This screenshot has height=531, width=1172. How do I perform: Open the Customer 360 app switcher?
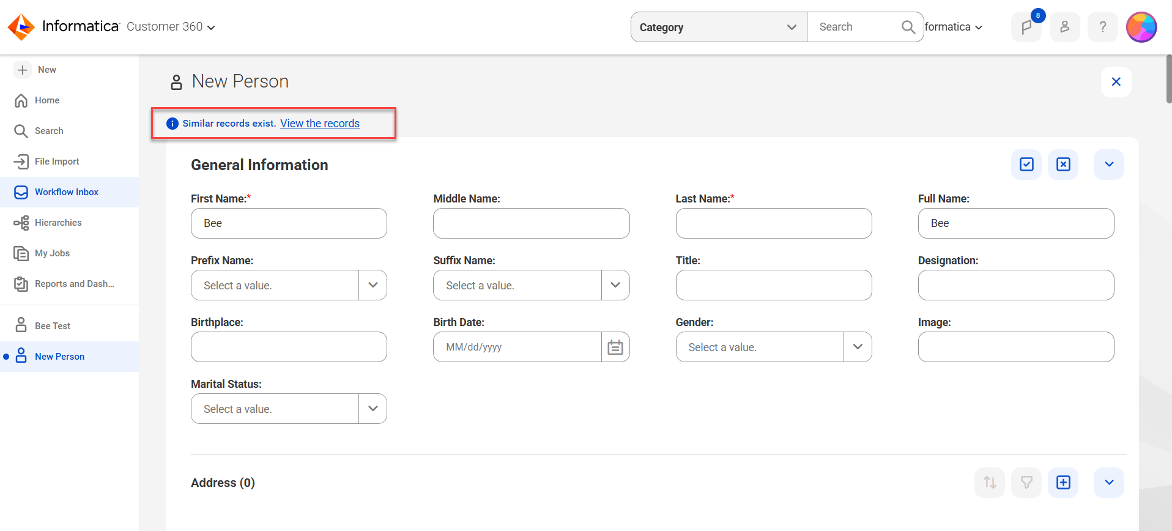pyautogui.click(x=171, y=27)
